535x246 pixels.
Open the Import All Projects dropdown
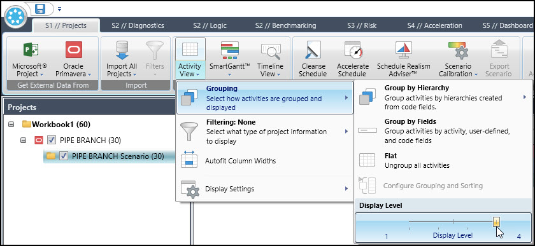[122, 70]
